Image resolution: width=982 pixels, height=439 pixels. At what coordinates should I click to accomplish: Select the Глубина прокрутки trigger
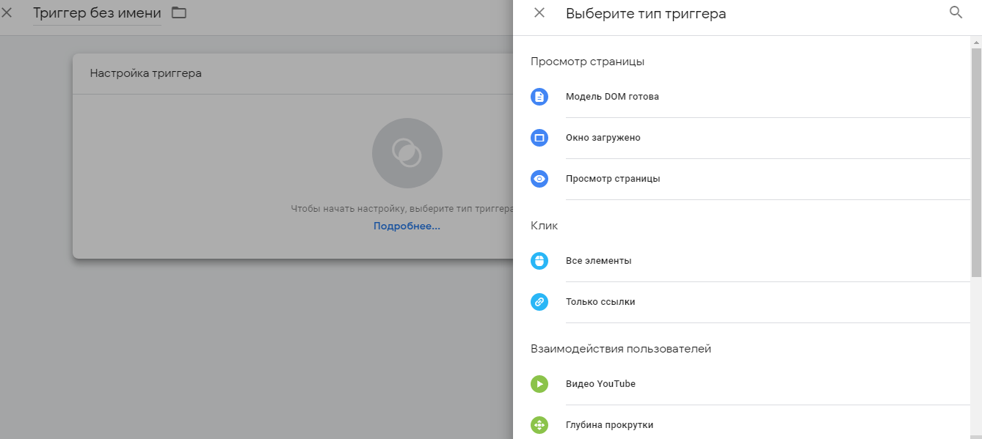608,424
